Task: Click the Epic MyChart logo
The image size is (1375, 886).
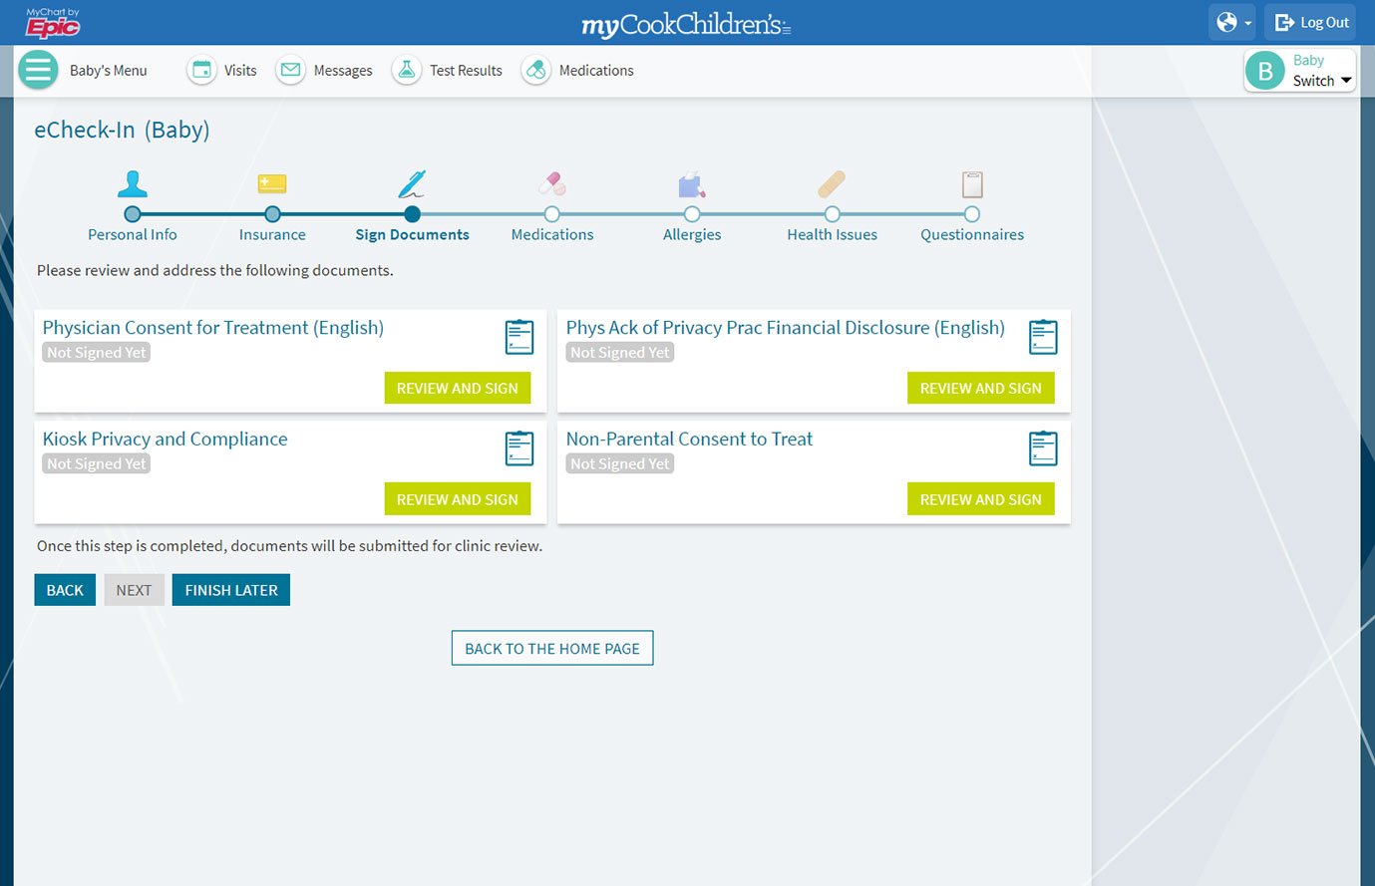Action: tap(52, 22)
